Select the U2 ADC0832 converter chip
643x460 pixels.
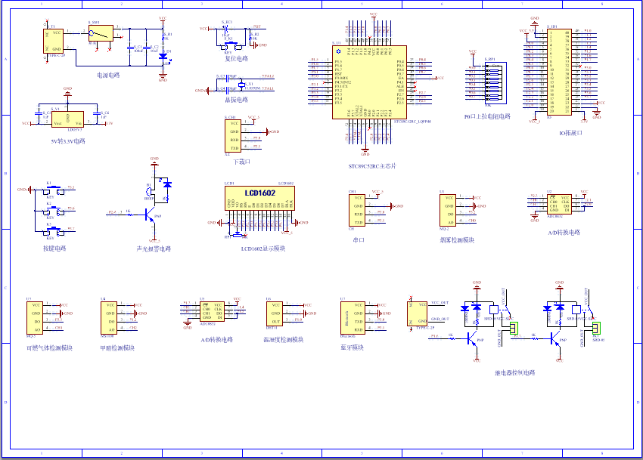click(x=559, y=204)
